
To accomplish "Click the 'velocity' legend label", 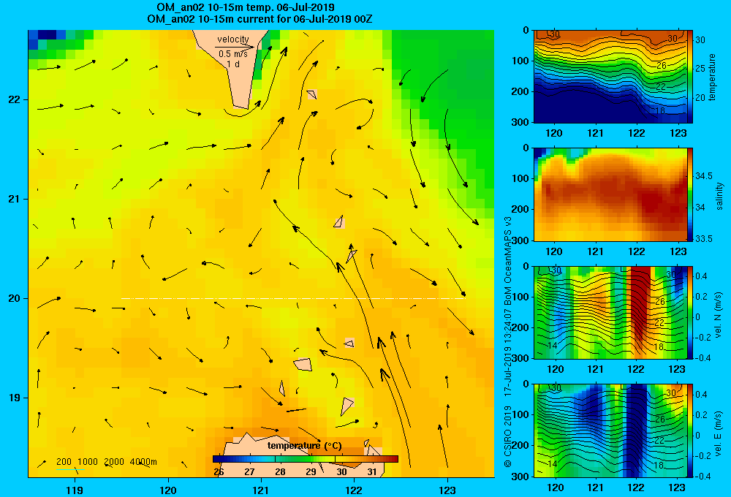I will [233, 39].
